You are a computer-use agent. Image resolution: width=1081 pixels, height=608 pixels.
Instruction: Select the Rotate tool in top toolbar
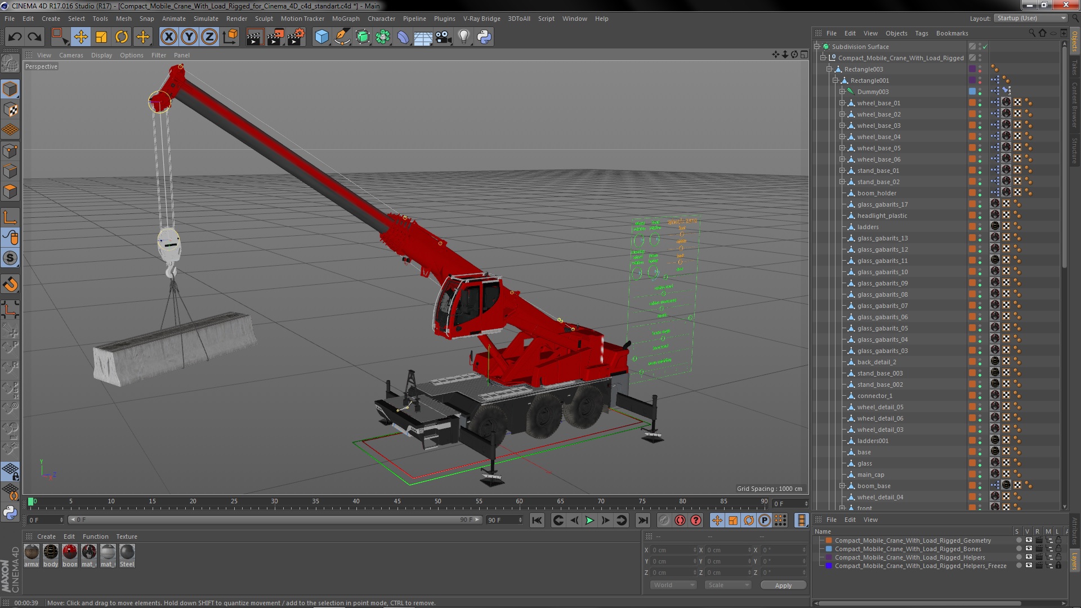[122, 37]
